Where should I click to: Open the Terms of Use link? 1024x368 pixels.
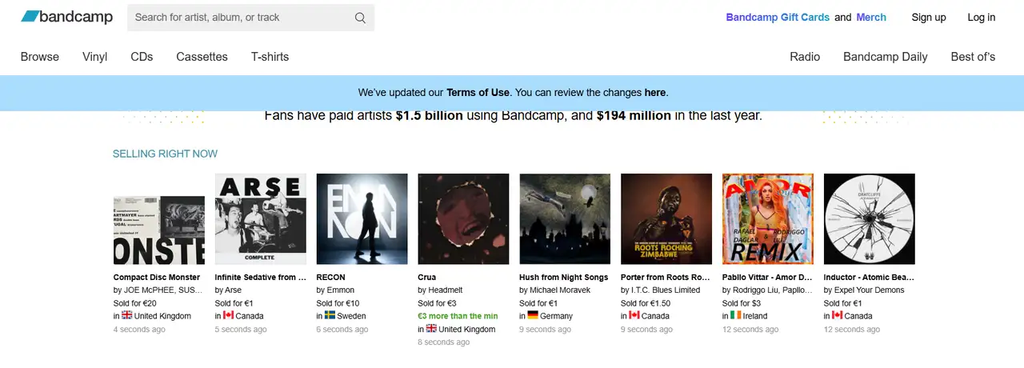tap(478, 92)
